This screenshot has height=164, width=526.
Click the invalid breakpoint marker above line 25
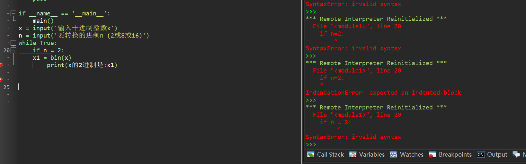point(1,80)
